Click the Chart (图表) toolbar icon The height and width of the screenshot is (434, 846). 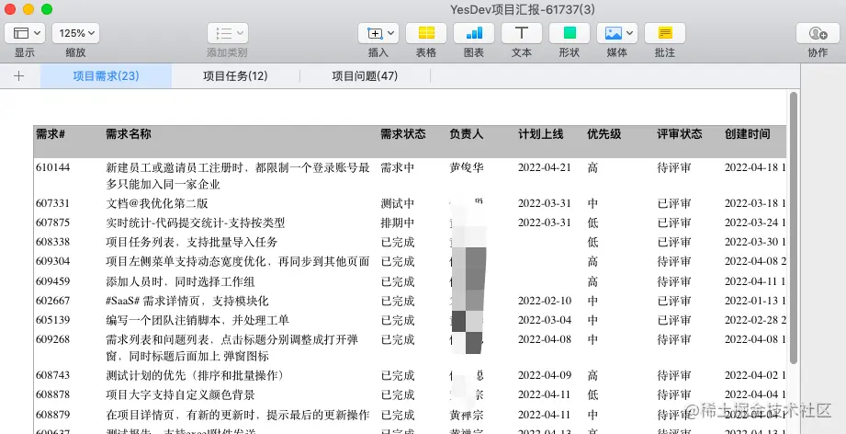(x=474, y=33)
